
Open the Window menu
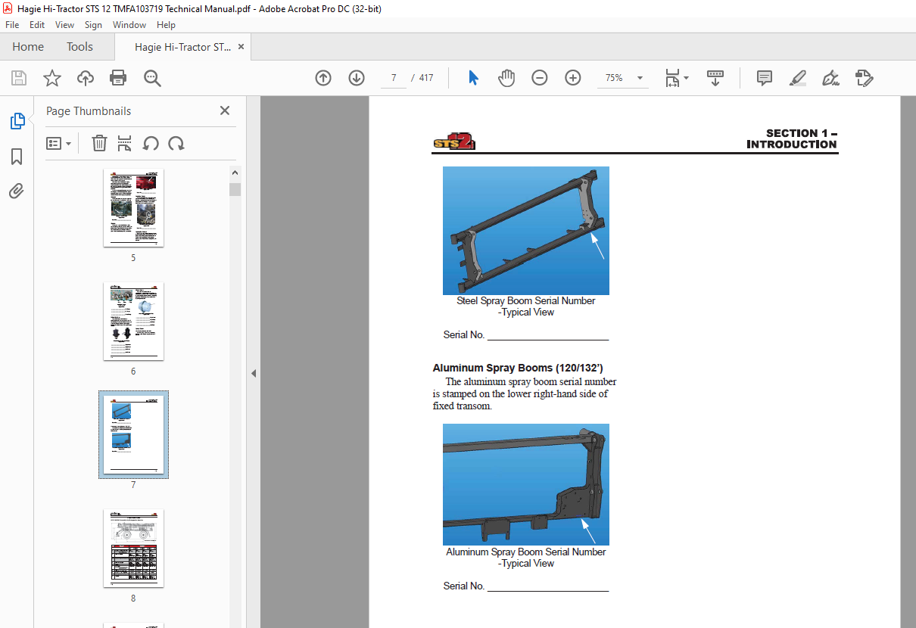coord(129,25)
